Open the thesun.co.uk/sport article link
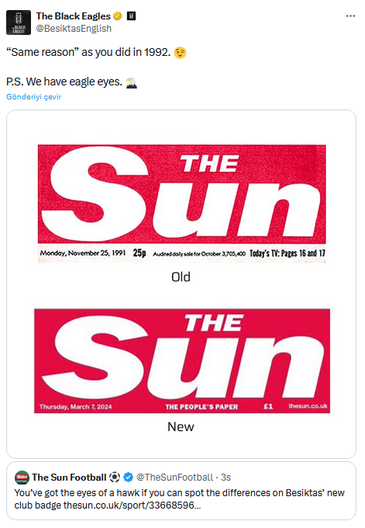This screenshot has width=365, height=528. click(x=132, y=505)
